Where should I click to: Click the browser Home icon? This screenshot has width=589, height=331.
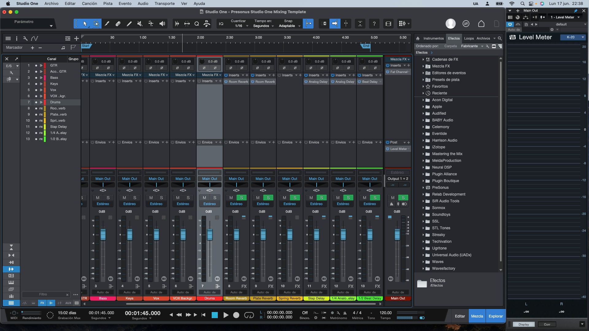tap(418, 38)
